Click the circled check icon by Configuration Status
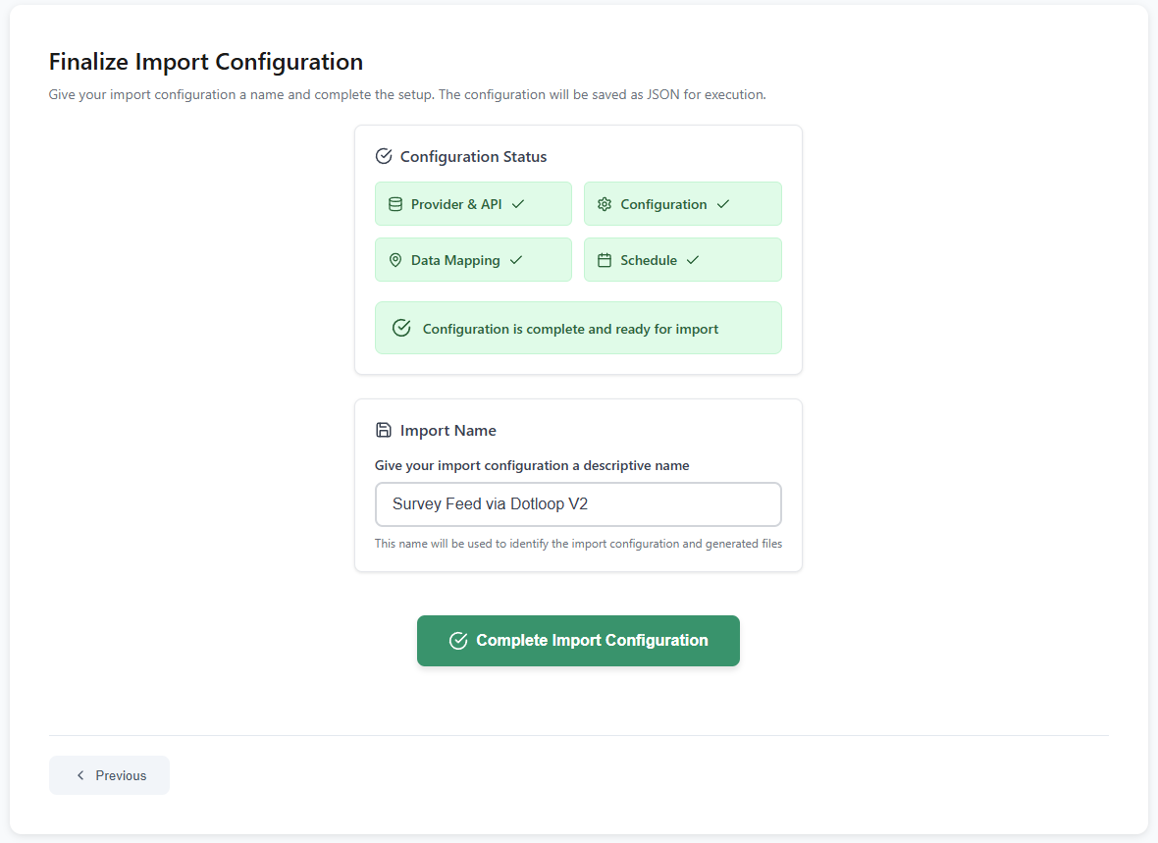The width and height of the screenshot is (1158, 843). 384,156
